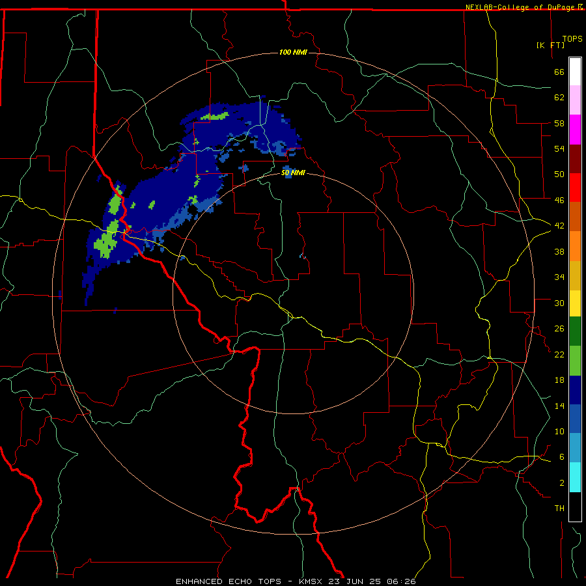Click the '14' legend scale value
586x586 pixels.
coord(559,406)
